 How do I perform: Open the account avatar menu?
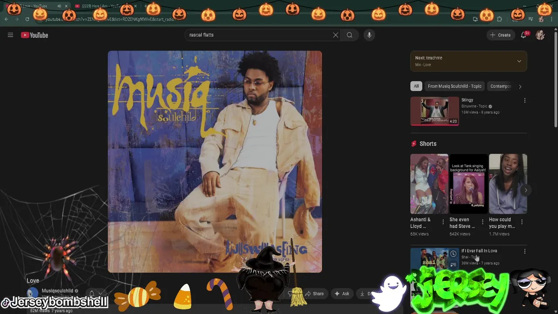(x=541, y=35)
